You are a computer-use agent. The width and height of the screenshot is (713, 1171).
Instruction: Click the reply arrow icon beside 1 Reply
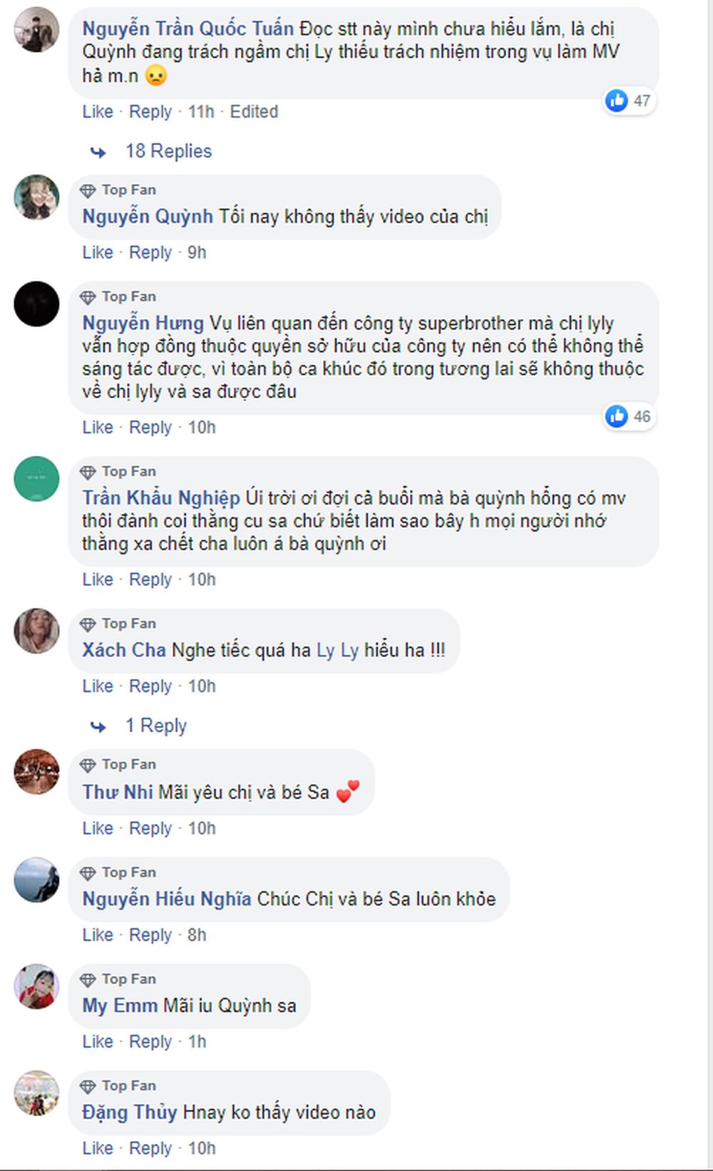click(x=98, y=726)
